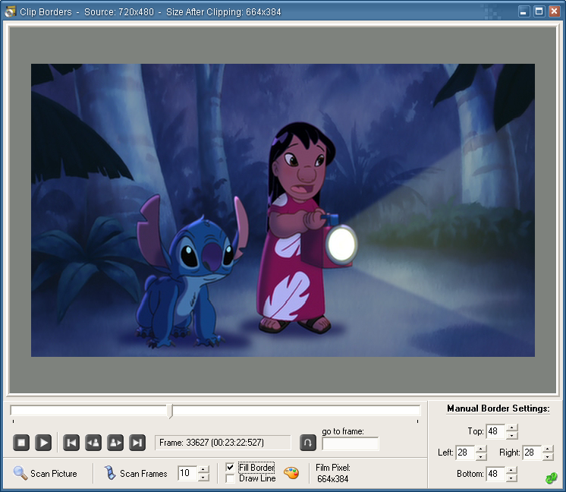Click the green link icon in the corner
Image resolution: width=566 pixels, height=492 pixels.
pyautogui.click(x=551, y=478)
